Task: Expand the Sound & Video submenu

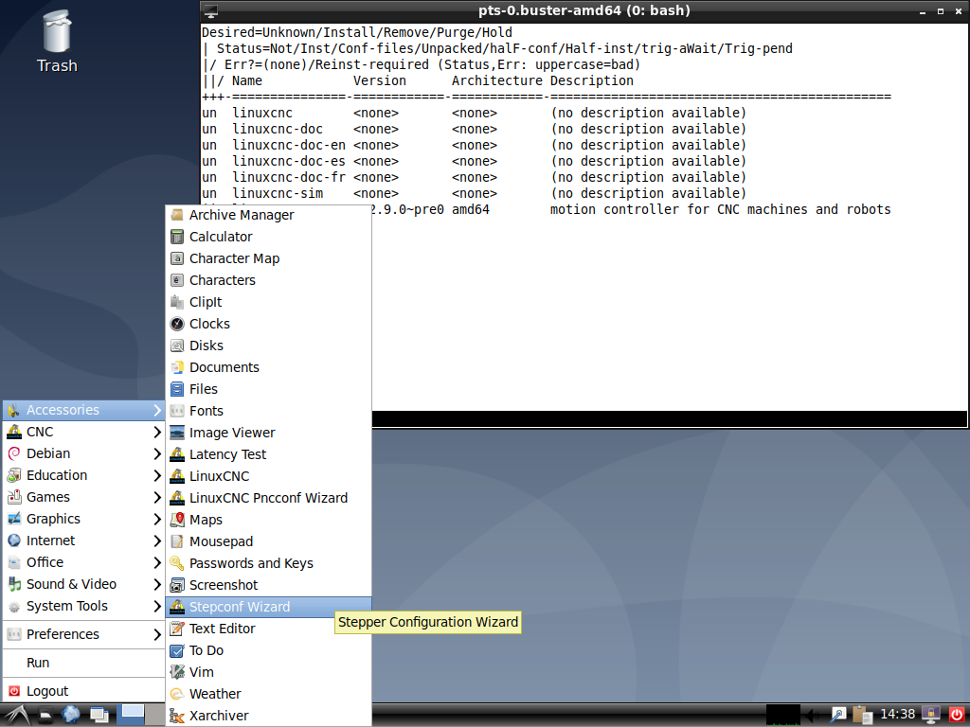Action: [83, 584]
